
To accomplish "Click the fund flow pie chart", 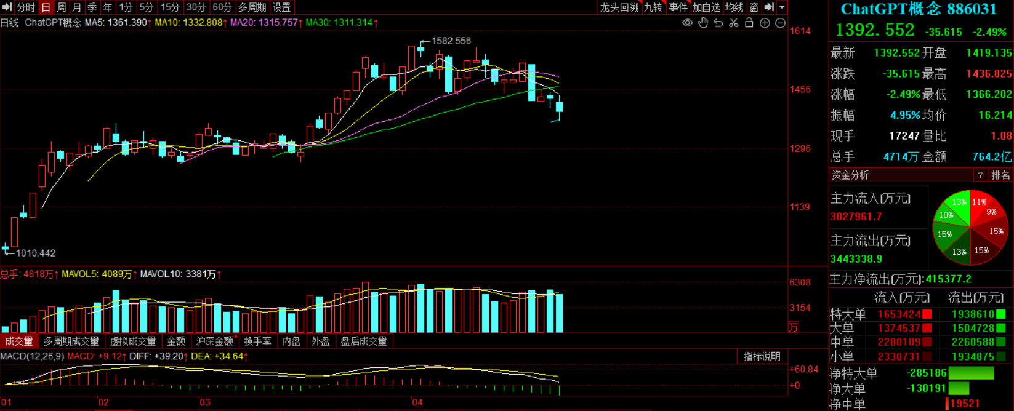I will pos(970,228).
